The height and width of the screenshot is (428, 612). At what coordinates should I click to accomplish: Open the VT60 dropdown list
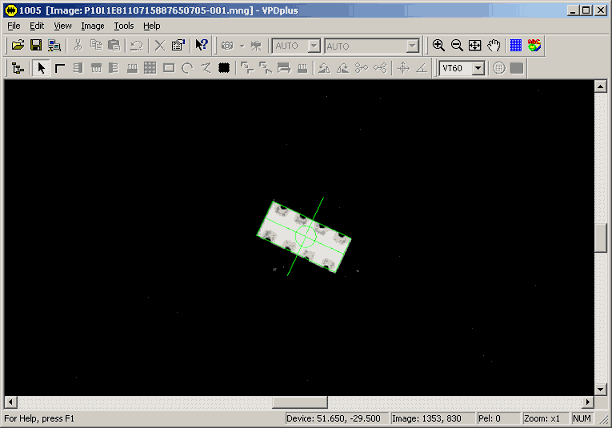point(477,68)
